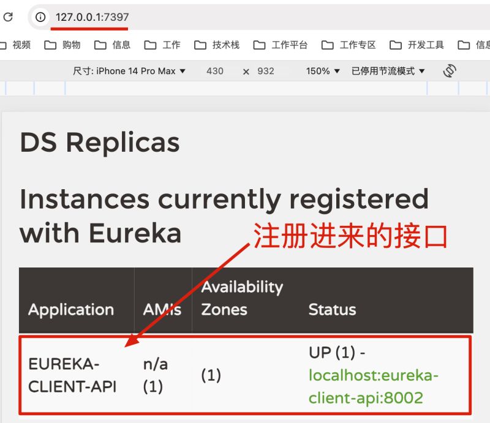This screenshot has width=490, height=423.
Task: Click the EUREKA-CLIENT-API application cell
Action: (x=72, y=375)
